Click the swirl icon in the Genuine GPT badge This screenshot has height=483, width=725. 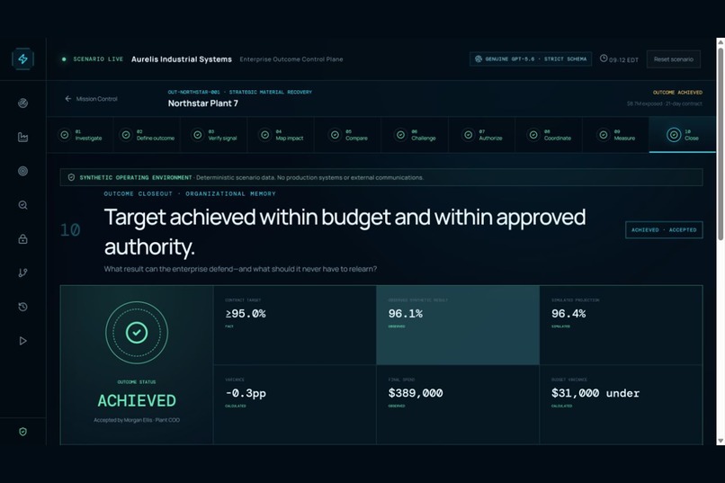(479, 59)
